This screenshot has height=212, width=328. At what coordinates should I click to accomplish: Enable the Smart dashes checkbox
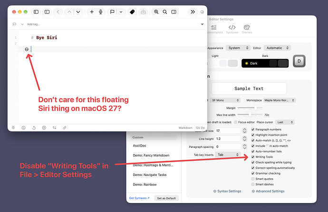(253, 184)
